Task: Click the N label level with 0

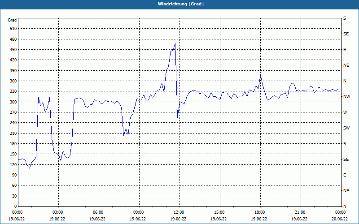Action: click(345, 207)
